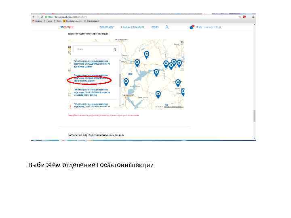
Task: Click the leftmost map pin
Action: coord(126,82)
